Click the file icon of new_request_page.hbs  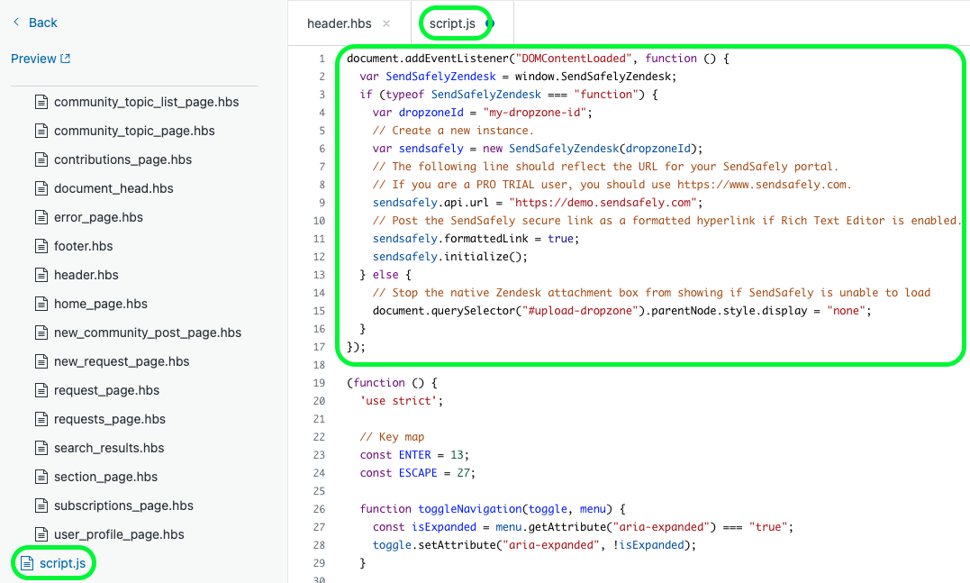click(41, 361)
